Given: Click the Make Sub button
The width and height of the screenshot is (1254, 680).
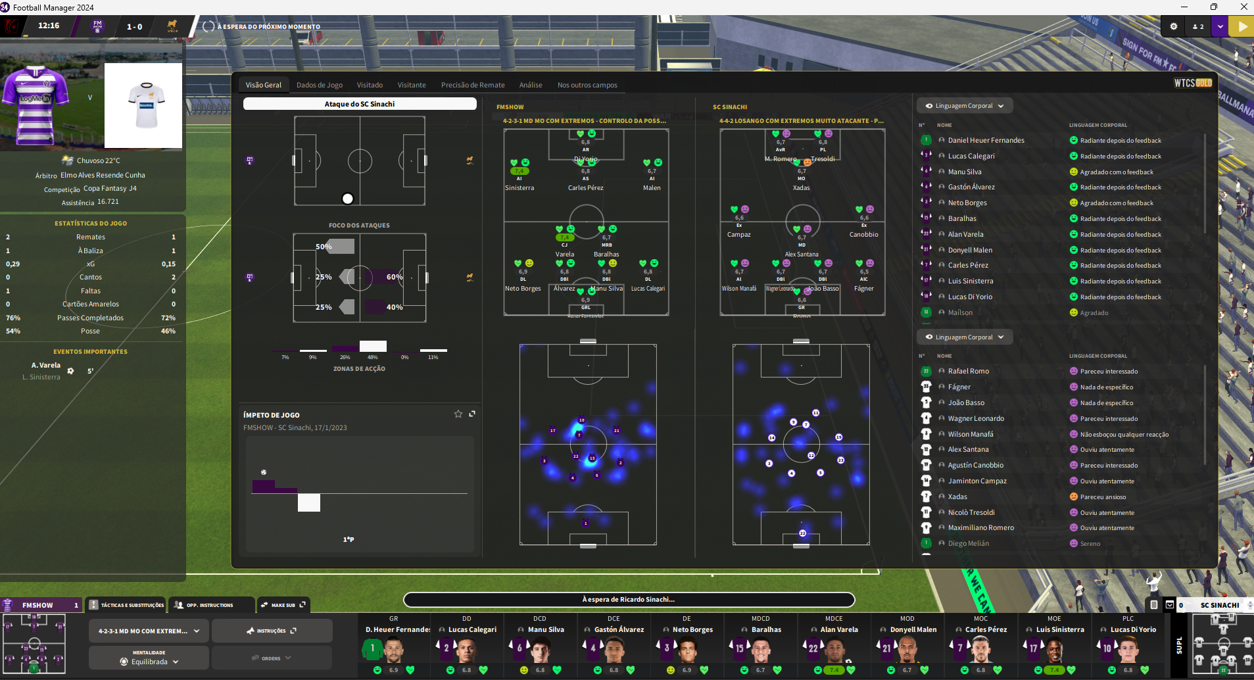Looking at the screenshot, I should (283, 605).
